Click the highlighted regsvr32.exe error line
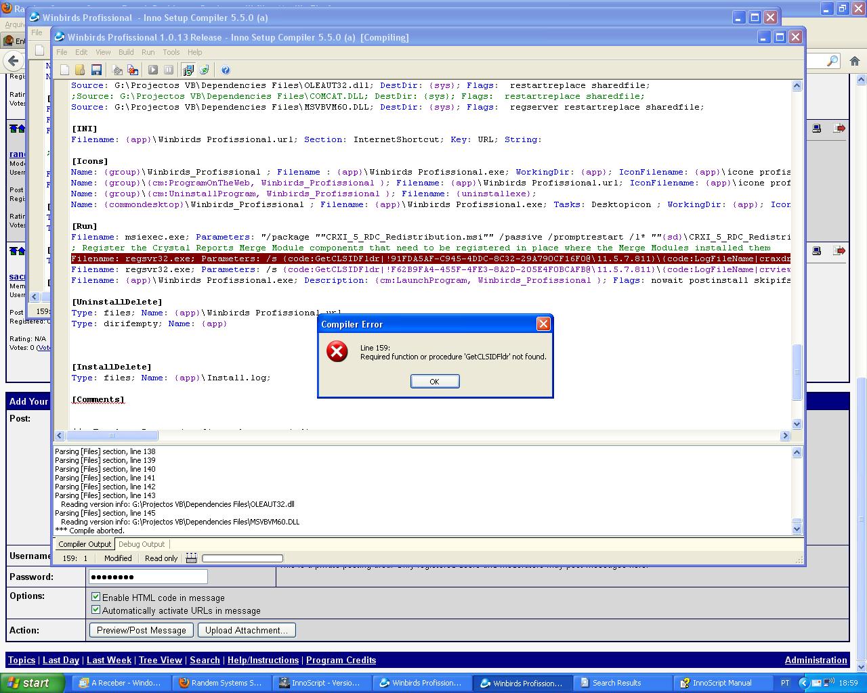This screenshot has height=693, width=867. tap(431, 259)
